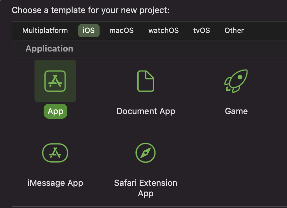Click the Application section header
The image size is (287, 208).
pyautogui.click(x=49, y=49)
